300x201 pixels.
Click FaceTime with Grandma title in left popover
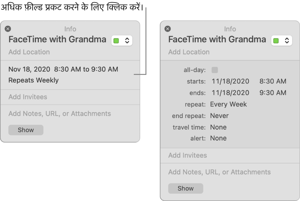click(x=57, y=39)
